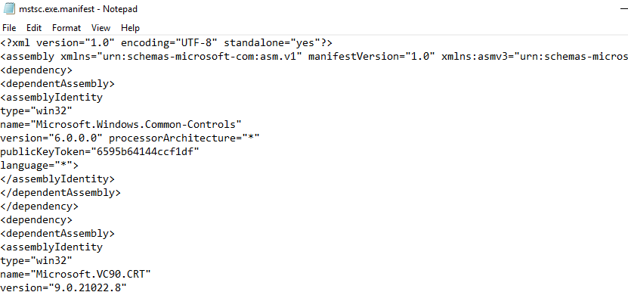This screenshot has width=628, height=292.
Task: Place cursor on version="9.0.21022.8" line
Action: [63, 287]
